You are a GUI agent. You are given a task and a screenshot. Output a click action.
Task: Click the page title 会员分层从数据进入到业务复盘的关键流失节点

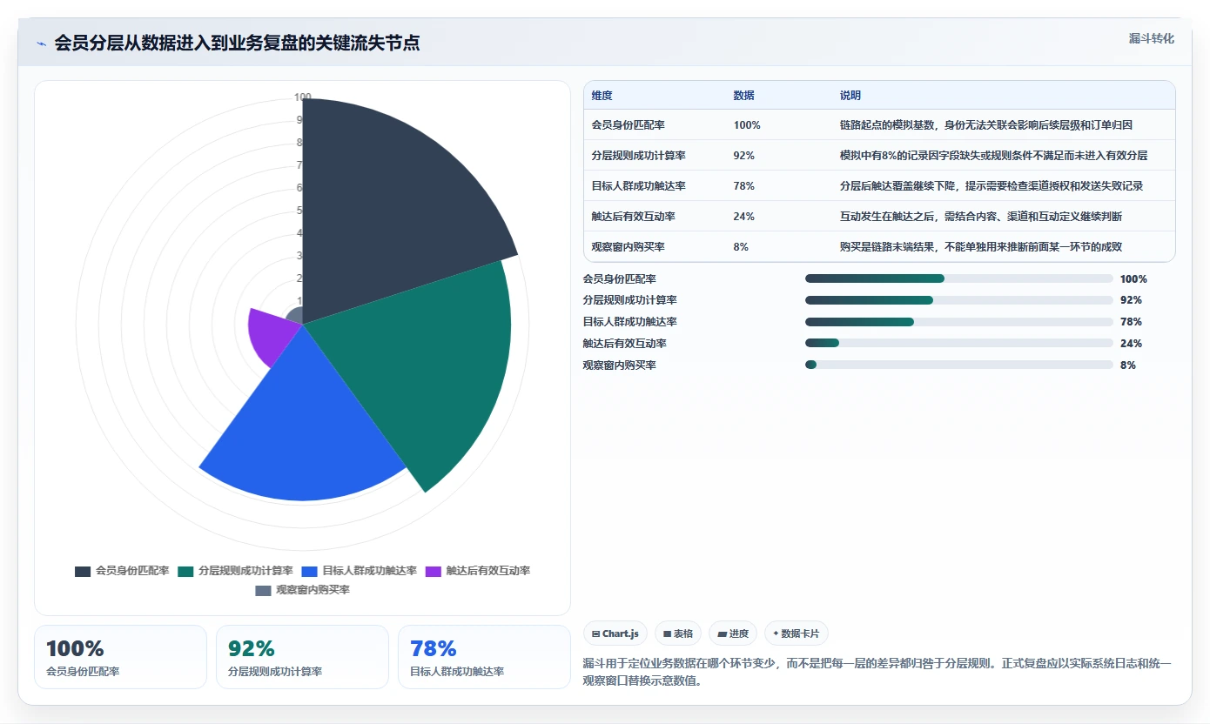pyautogui.click(x=237, y=44)
